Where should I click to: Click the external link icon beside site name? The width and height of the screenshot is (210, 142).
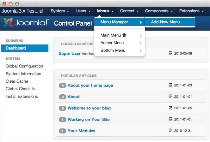click(41, 11)
